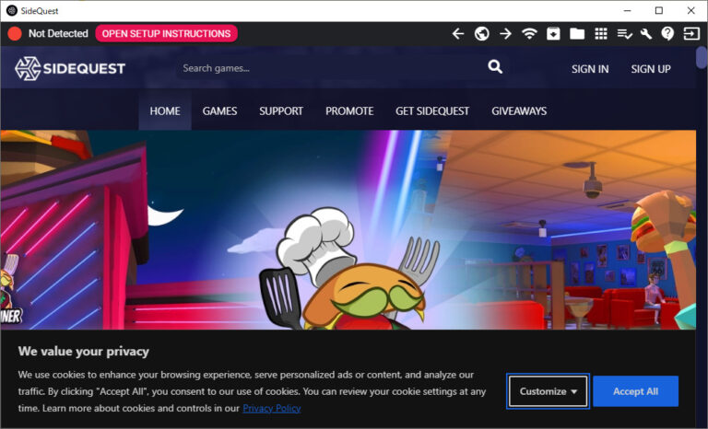Click the search magnifier icon
The image size is (708, 429).
click(495, 67)
